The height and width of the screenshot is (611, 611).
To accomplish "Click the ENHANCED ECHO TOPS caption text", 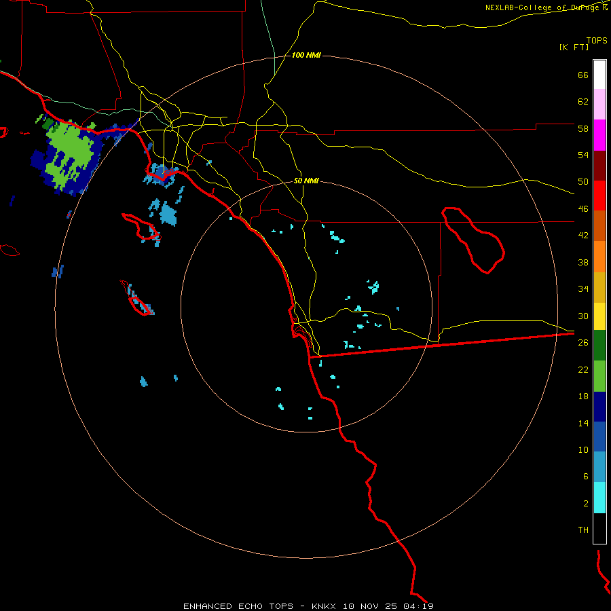I will [238, 606].
